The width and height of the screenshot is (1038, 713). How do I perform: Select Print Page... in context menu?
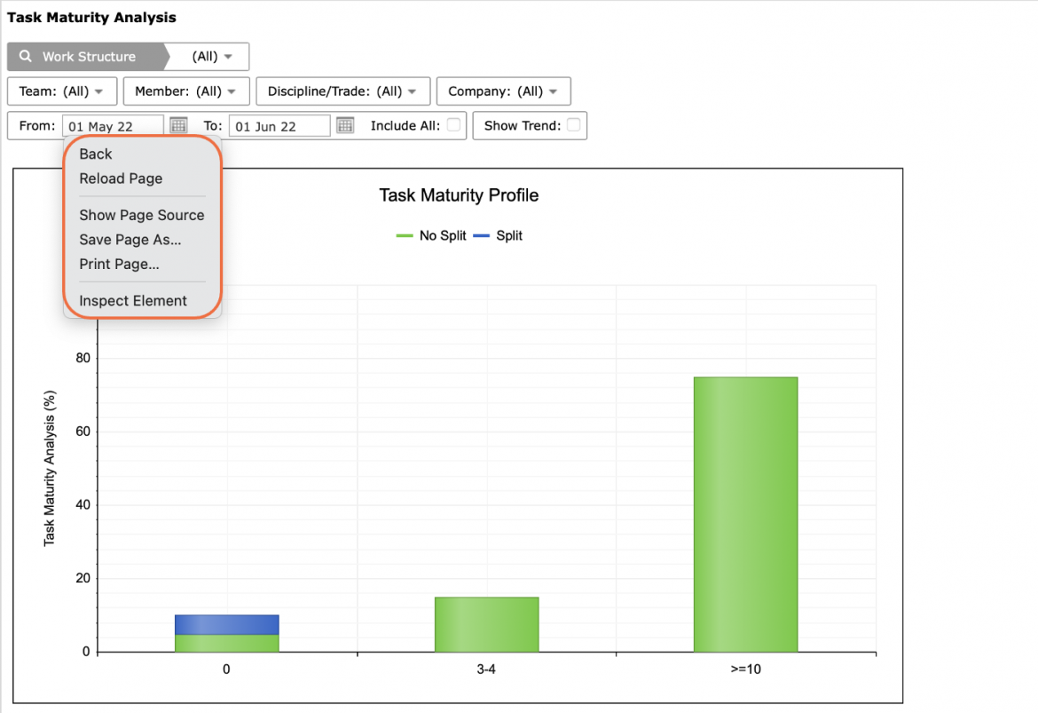click(x=119, y=264)
